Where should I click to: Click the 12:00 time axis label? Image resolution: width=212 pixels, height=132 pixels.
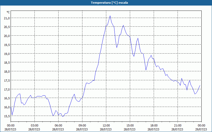(106, 126)
